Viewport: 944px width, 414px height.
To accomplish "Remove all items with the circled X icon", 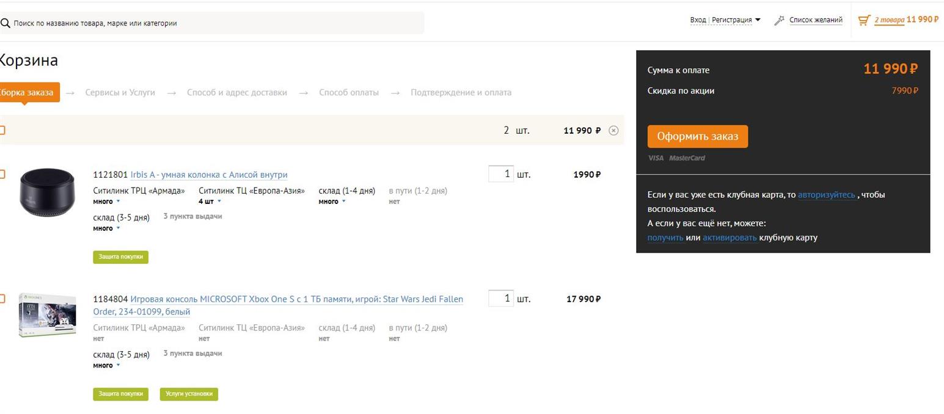I will [613, 131].
